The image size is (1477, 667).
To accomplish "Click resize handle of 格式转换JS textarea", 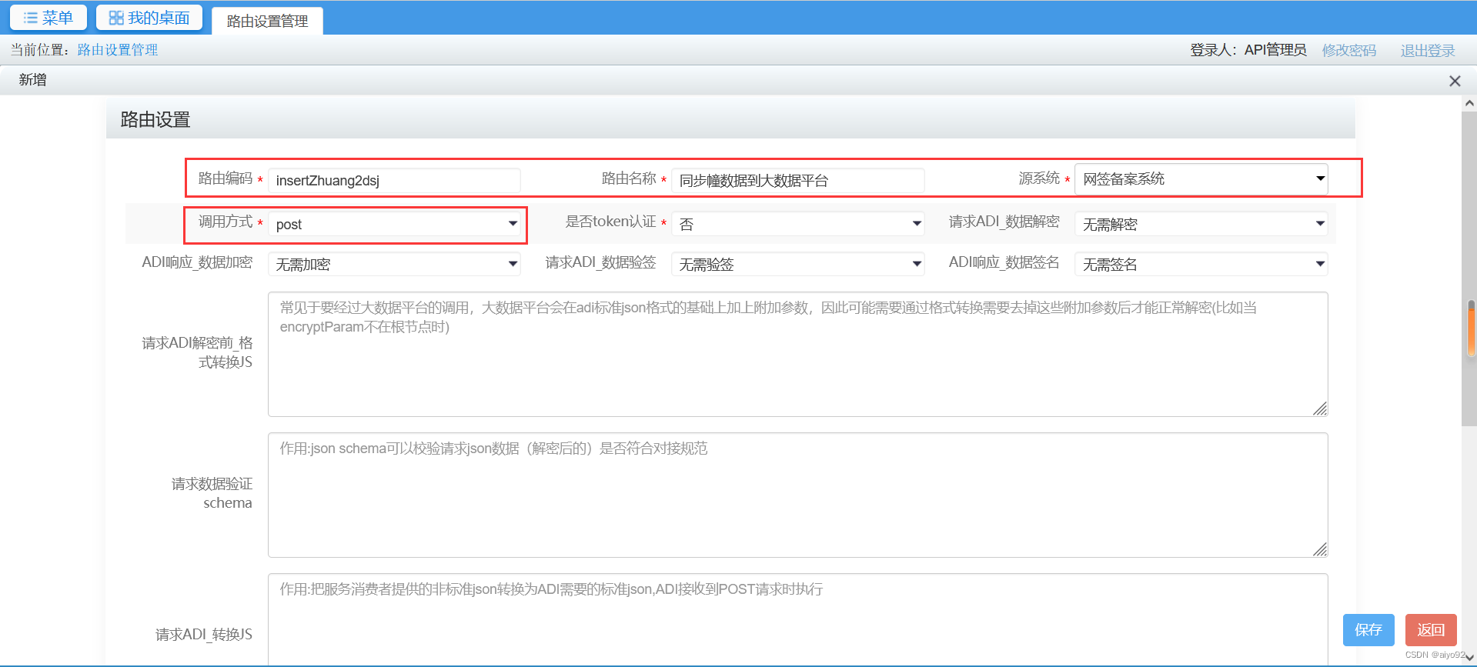I will (1320, 409).
